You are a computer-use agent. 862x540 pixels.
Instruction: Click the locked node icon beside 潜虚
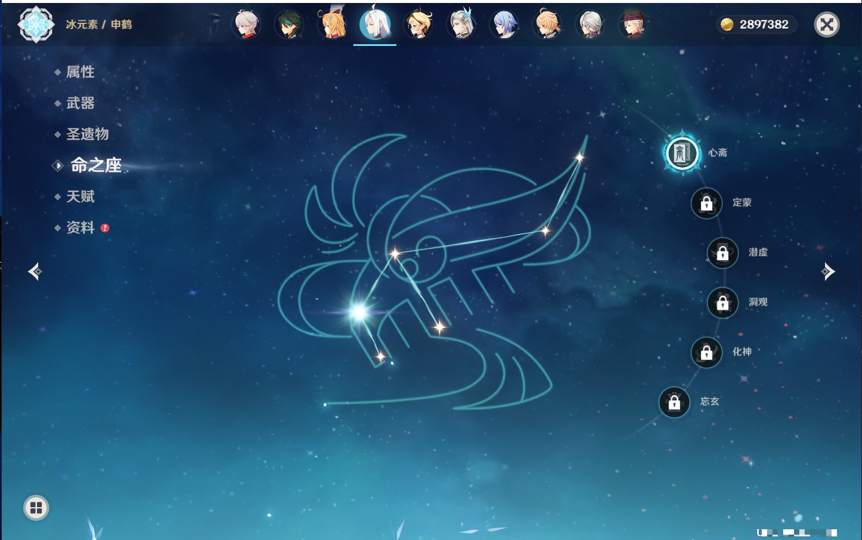722,252
